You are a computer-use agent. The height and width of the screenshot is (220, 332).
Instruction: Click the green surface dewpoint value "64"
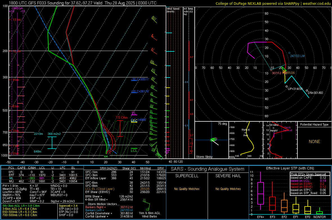click(x=106, y=157)
